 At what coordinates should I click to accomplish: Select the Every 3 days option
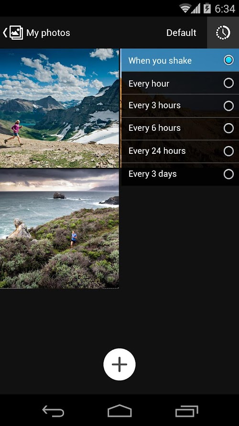pos(180,174)
